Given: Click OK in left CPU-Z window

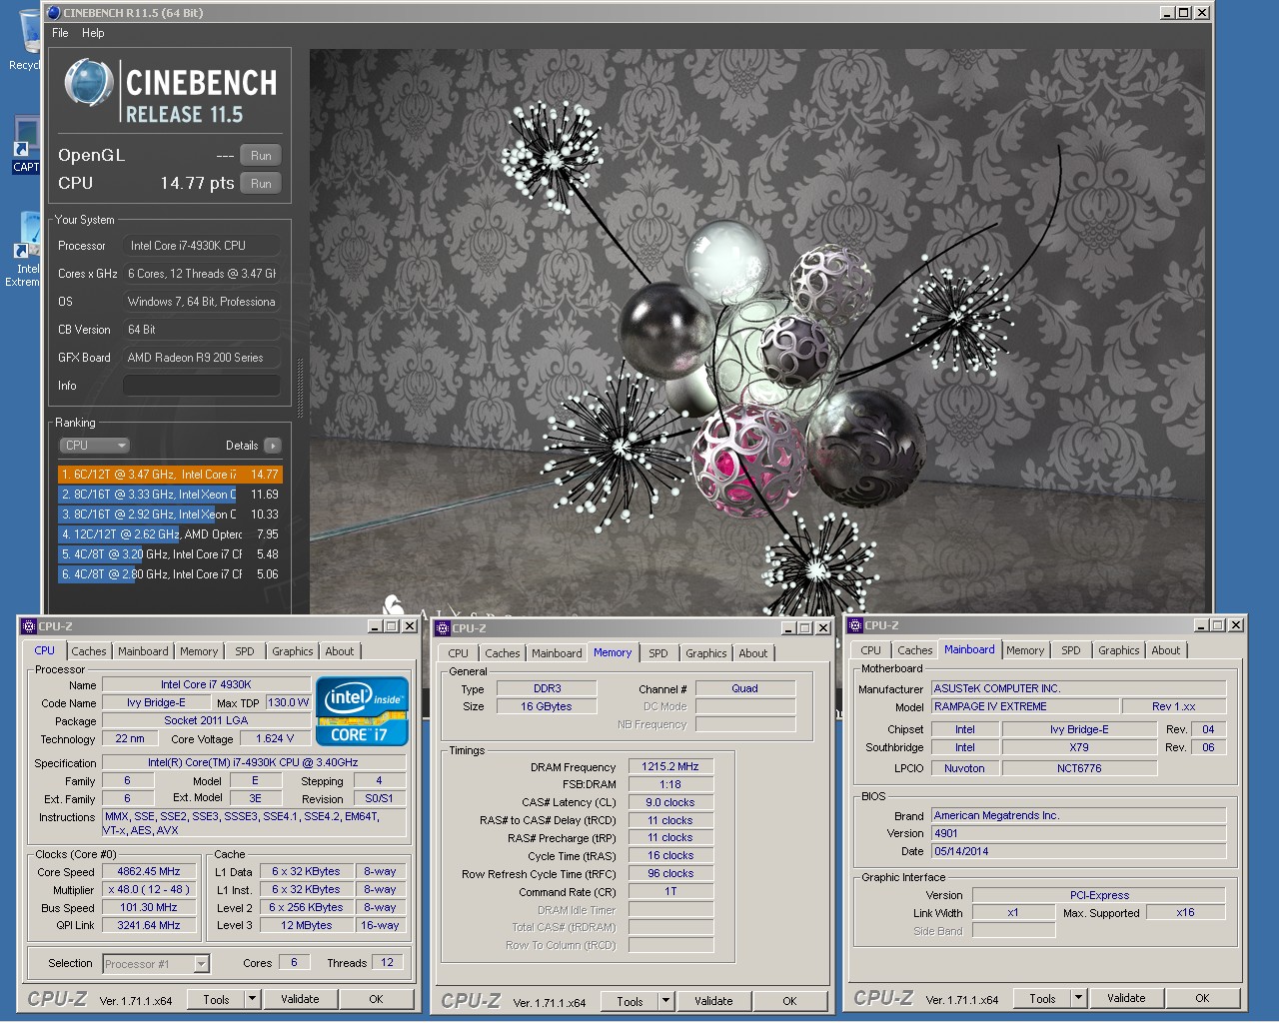Looking at the screenshot, I should click(376, 999).
